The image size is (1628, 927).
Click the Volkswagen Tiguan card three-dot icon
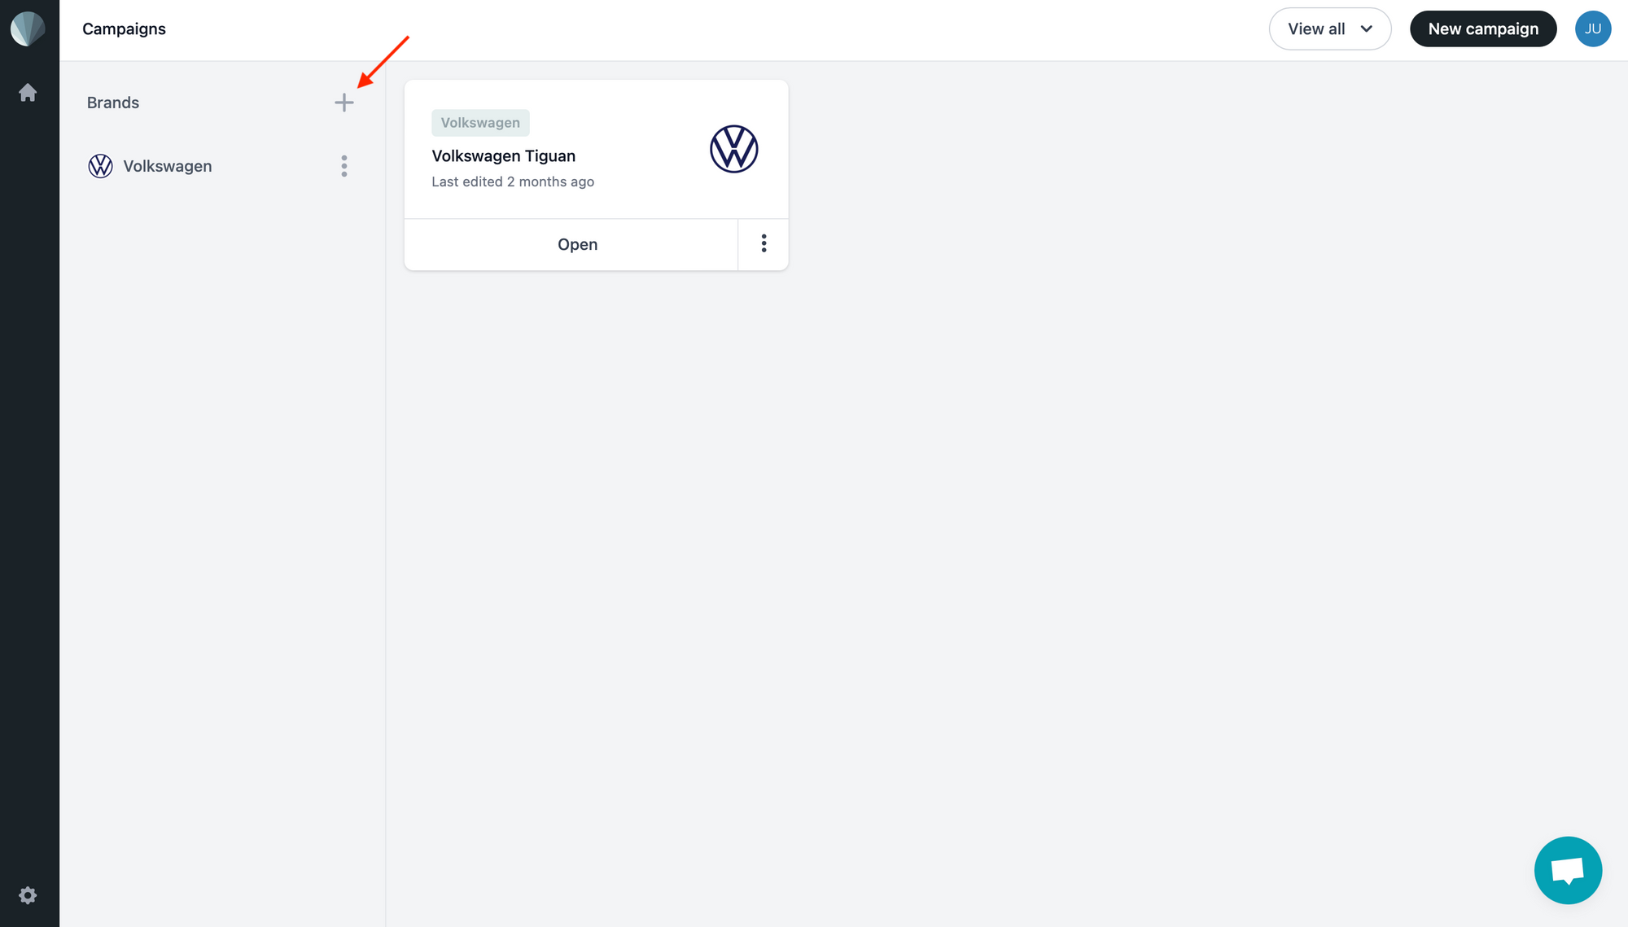764,244
